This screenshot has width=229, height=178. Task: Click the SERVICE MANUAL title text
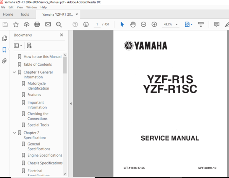(x=170, y=138)
